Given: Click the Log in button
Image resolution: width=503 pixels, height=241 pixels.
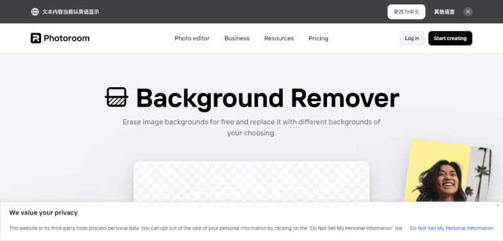Looking at the screenshot, I should (412, 38).
